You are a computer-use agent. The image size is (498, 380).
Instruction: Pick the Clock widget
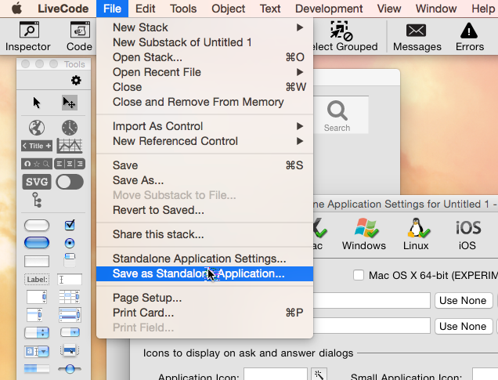click(70, 128)
